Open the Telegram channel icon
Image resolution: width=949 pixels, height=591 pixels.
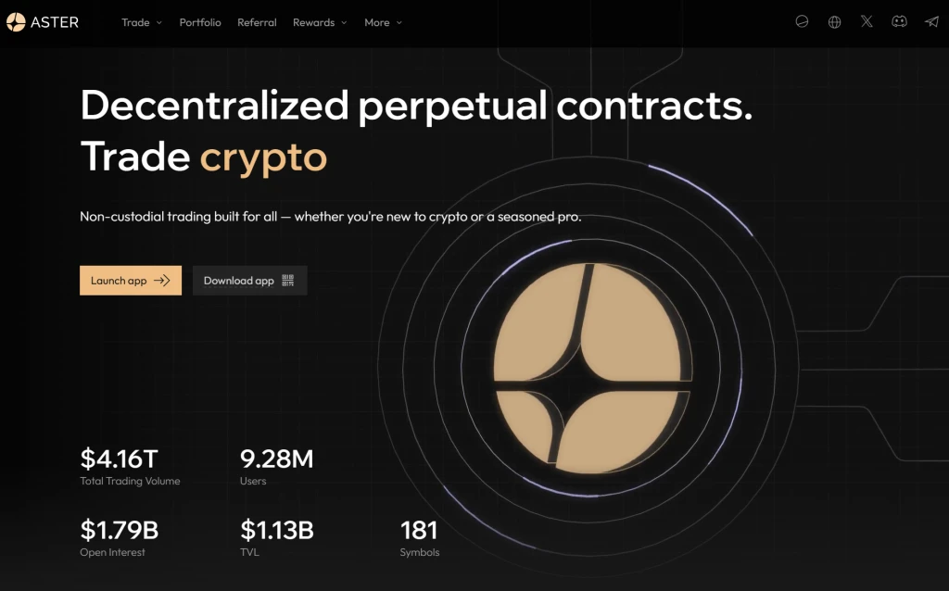coord(931,21)
